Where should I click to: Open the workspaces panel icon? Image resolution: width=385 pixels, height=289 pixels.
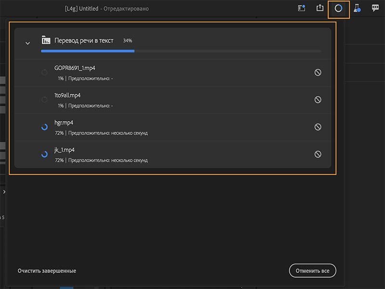point(302,8)
